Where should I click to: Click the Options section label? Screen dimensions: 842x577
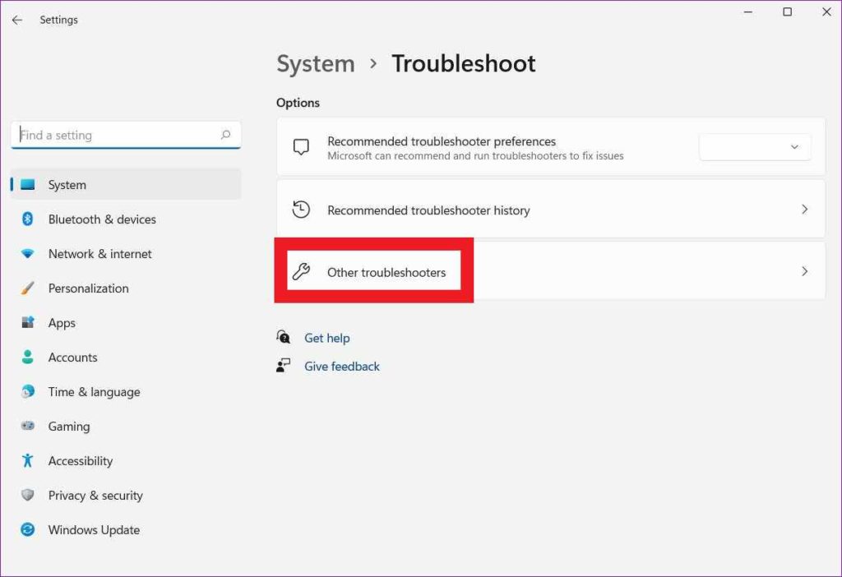point(298,103)
